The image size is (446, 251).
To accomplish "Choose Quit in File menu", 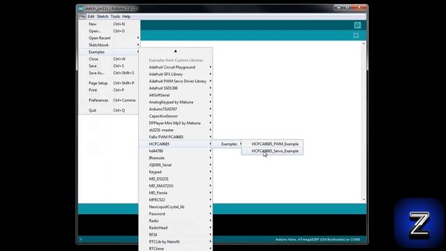I will [109, 110].
